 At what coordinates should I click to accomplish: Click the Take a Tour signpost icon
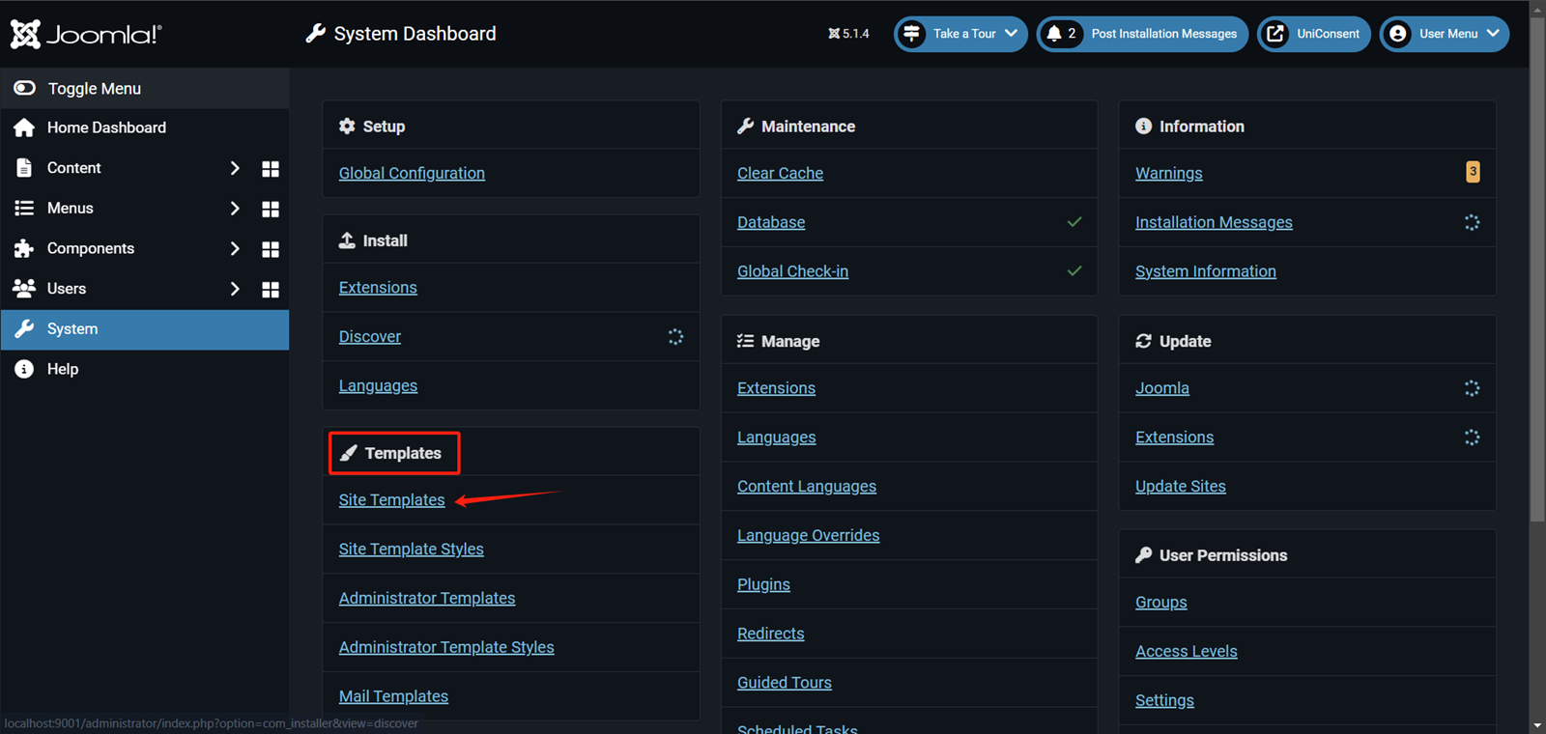point(911,34)
